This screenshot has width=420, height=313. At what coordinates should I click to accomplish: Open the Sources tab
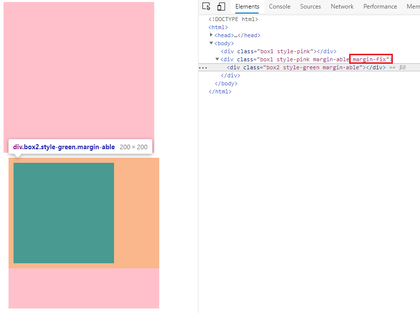(310, 7)
